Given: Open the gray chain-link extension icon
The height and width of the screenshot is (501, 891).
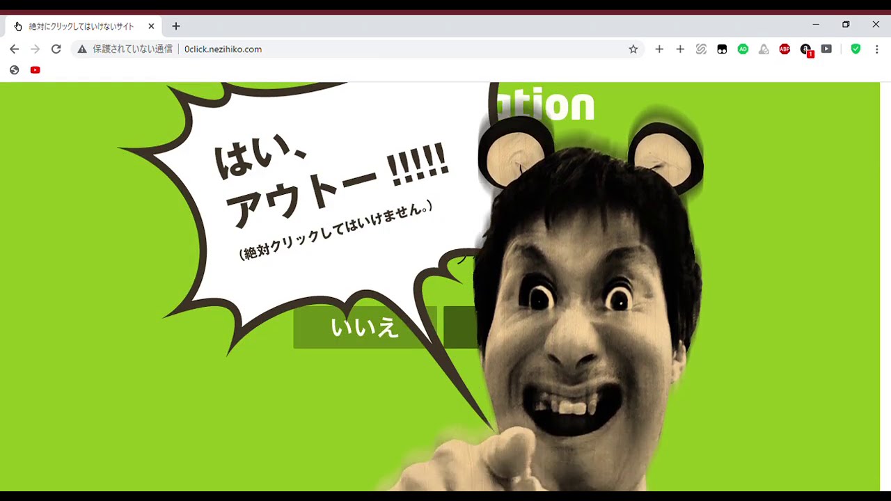Looking at the screenshot, I should [x=701, y=49].
